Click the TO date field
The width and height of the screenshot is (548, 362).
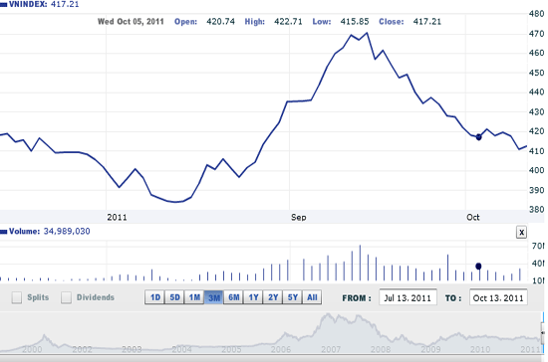498,297
